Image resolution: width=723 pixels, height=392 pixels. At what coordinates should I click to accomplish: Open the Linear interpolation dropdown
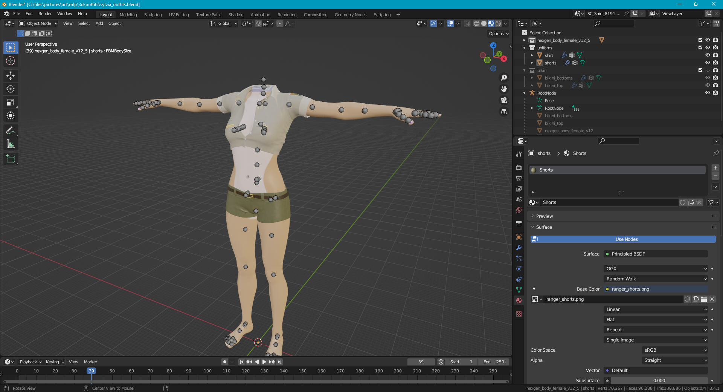point(656,309)
